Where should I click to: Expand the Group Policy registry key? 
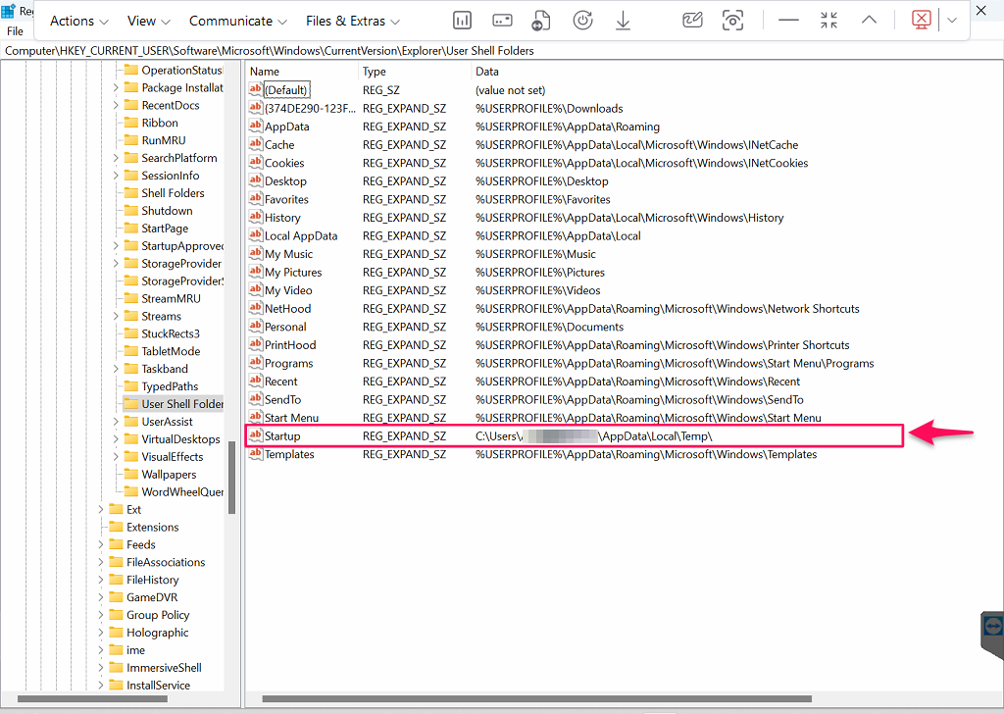pyautogui.click(x=101, y=615)
